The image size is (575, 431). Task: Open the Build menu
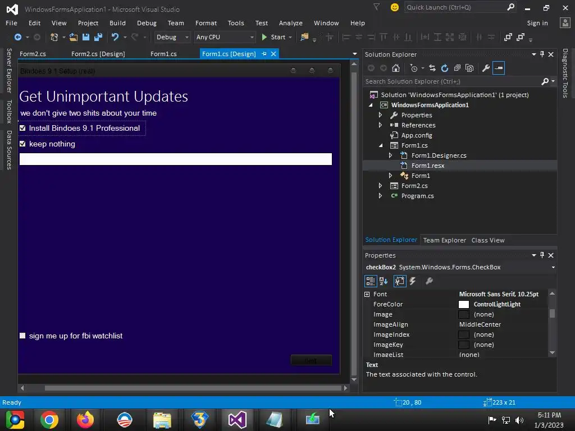[x=117, y=22]
